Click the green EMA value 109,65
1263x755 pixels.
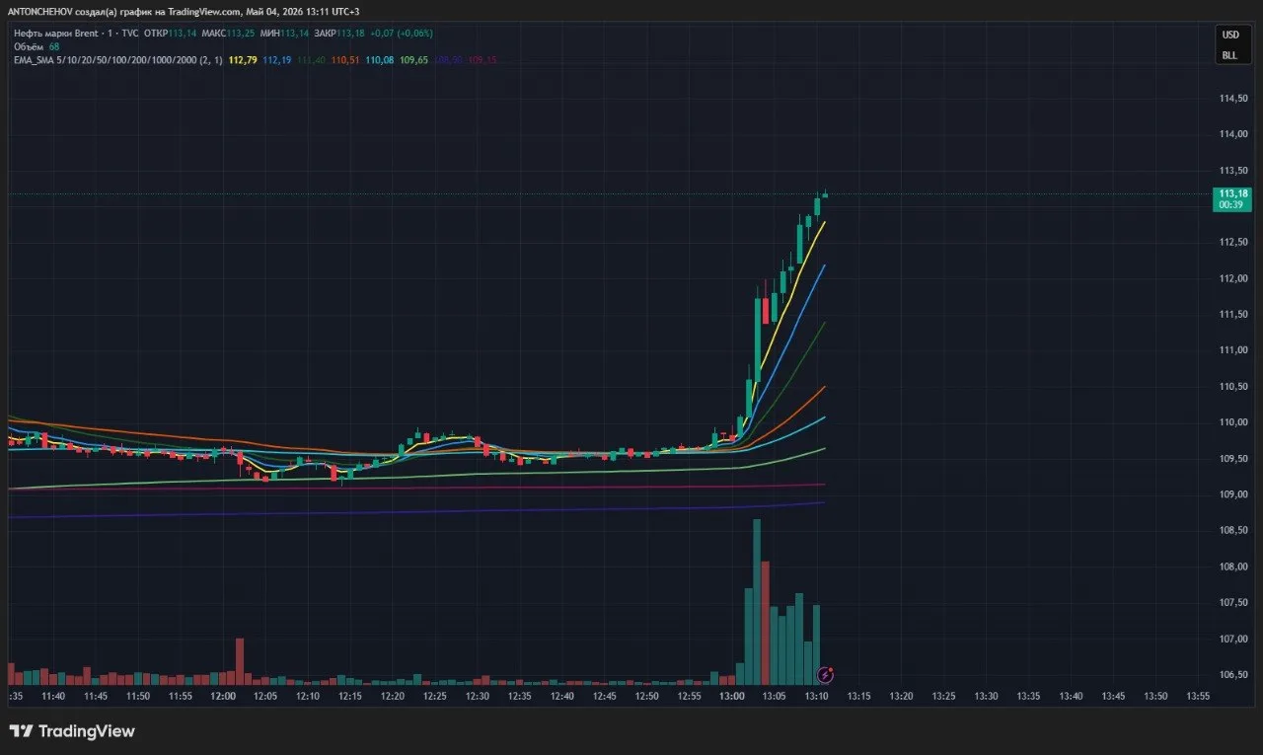414,60
